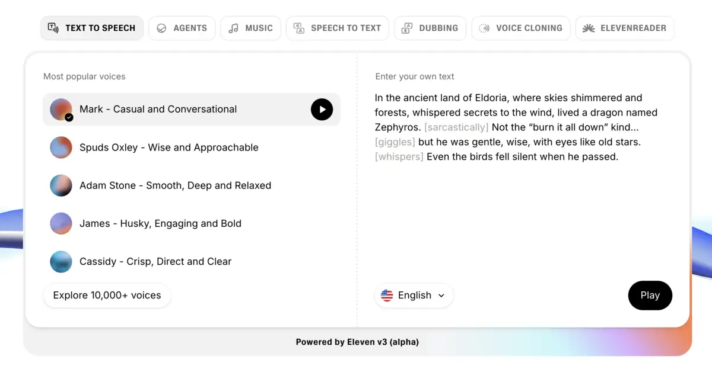
Task: Switch to the Music tab
Action: (250, 28)
